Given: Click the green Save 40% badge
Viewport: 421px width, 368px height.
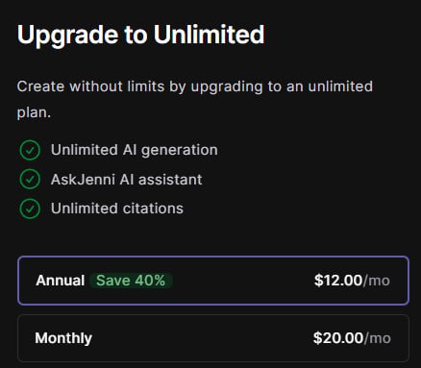Looking at the screenshot, I should click(x=131, y=281).
